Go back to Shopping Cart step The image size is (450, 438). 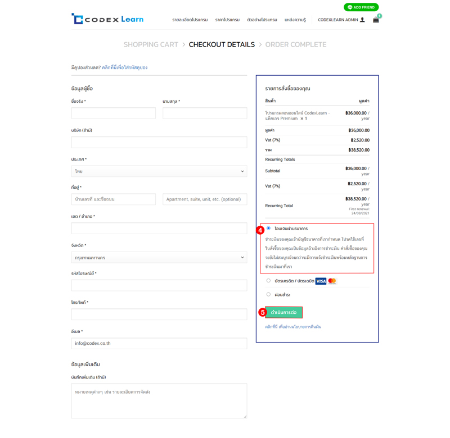151,44
